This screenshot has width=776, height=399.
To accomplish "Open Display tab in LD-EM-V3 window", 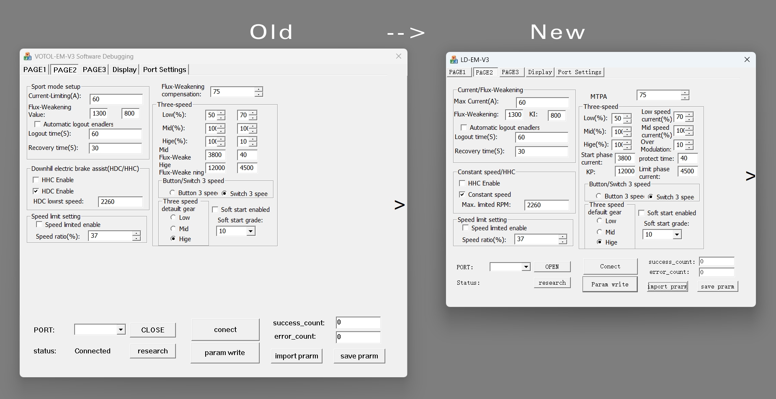I will [540, 72].
